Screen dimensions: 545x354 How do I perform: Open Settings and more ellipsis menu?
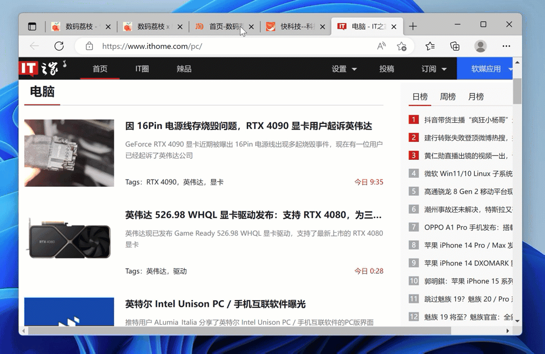click(506, 46)
